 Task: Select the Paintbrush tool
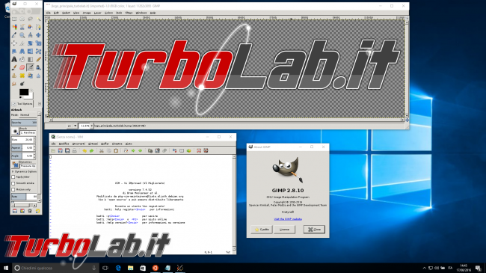pyautogui.click(x=14, y=67)
